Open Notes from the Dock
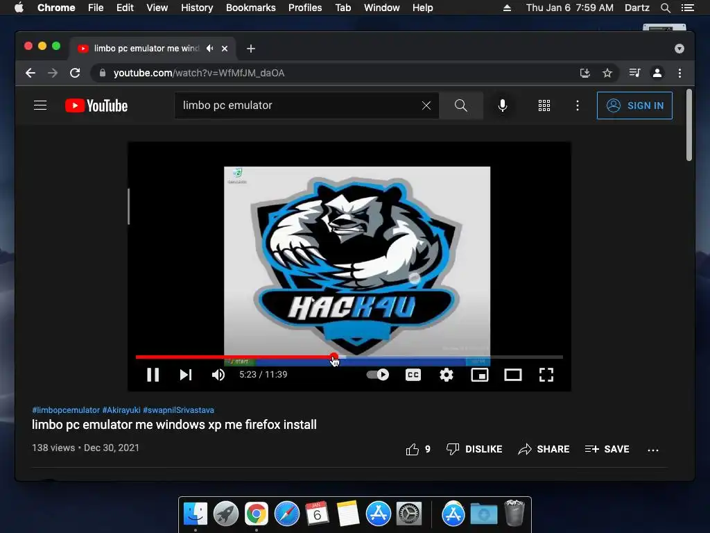The width and height of the screenshot is (710, 533). click(x=348, y=514)
